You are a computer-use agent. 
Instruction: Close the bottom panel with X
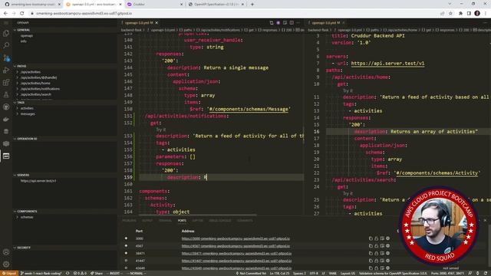[x=485, y=221]
